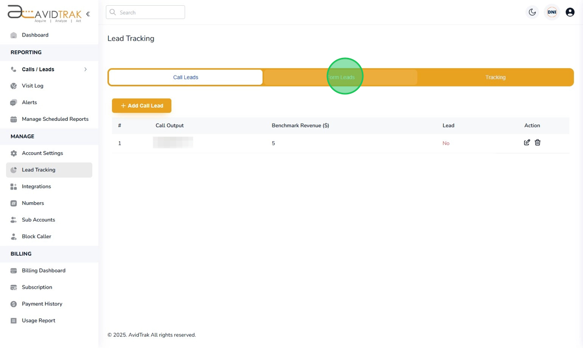The width and height of the screenshot is (583, 348).
Task: Click the Lead column header
Action: (x=448, y=126)
